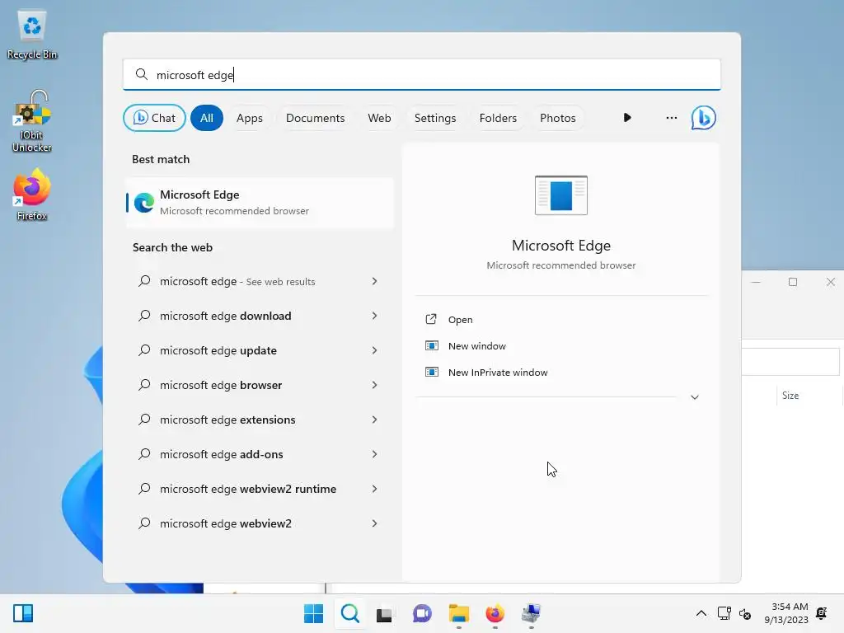Click the network icon in system tray

coord(724,613)
